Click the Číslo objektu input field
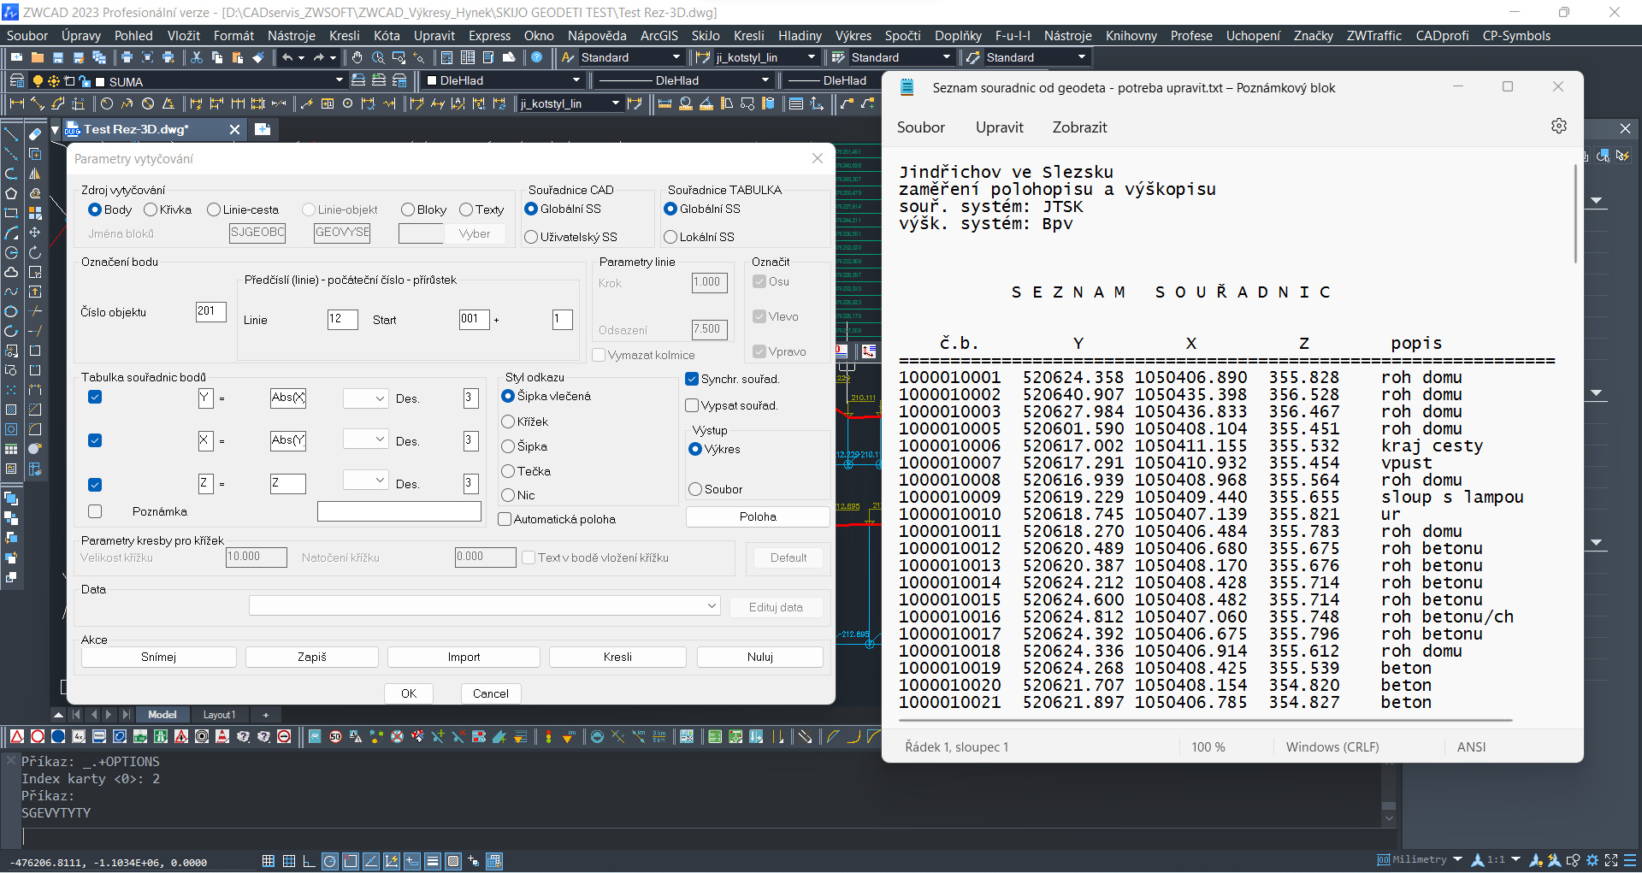Image resolution: width=1642 pixels, height=873 pixels. tap(210, 312)
